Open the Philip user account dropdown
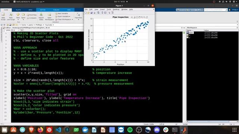 235,10
